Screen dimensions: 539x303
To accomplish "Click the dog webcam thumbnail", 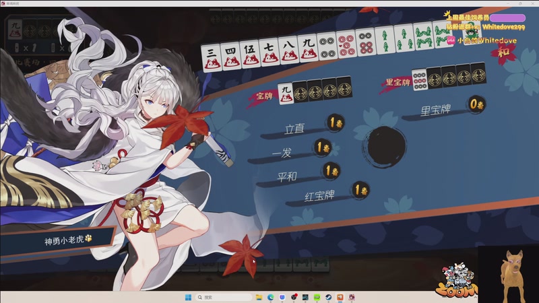I will coord(509,274).
